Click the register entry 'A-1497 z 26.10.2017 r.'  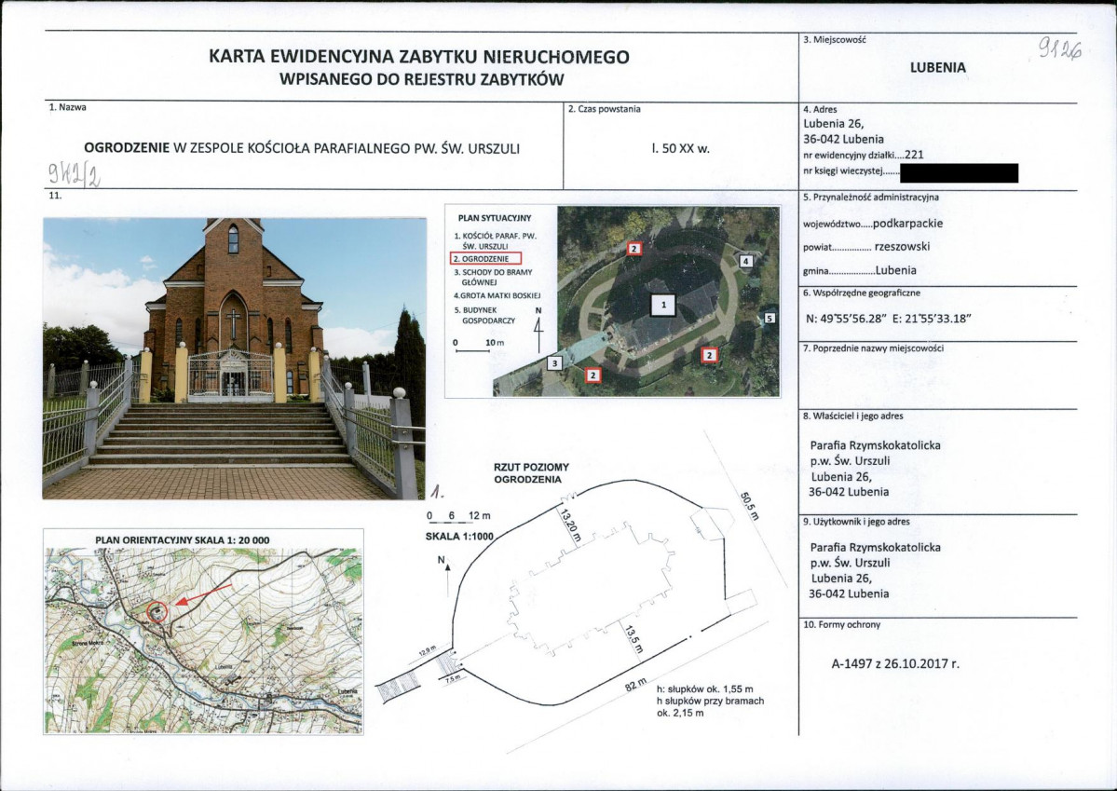[x=895, y=663]
